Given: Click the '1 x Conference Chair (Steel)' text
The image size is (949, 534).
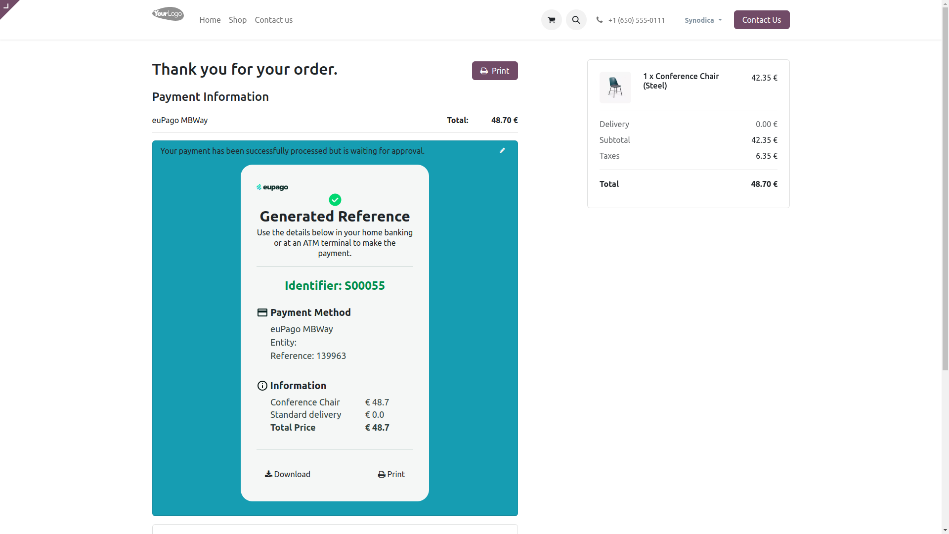Looking at the screenshot, I should coord(681,81).
